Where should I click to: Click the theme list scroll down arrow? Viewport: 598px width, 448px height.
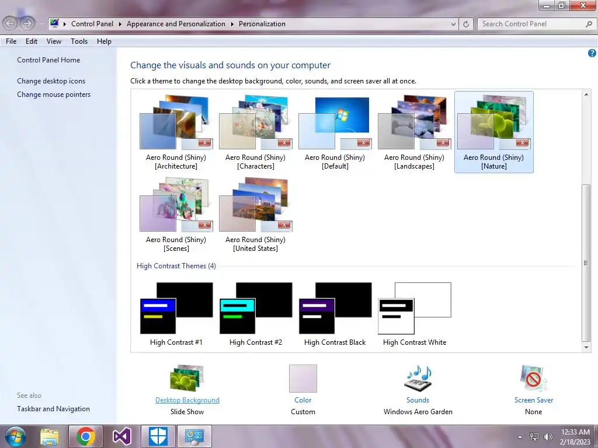(x=586, y=348)
